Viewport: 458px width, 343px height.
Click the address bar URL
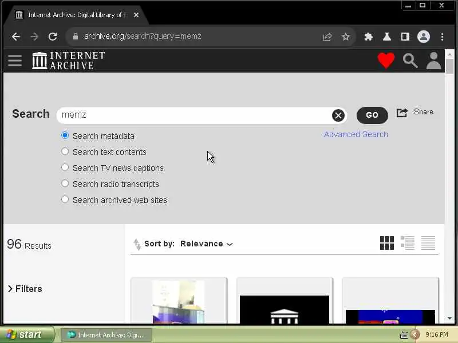pos(143,37)
